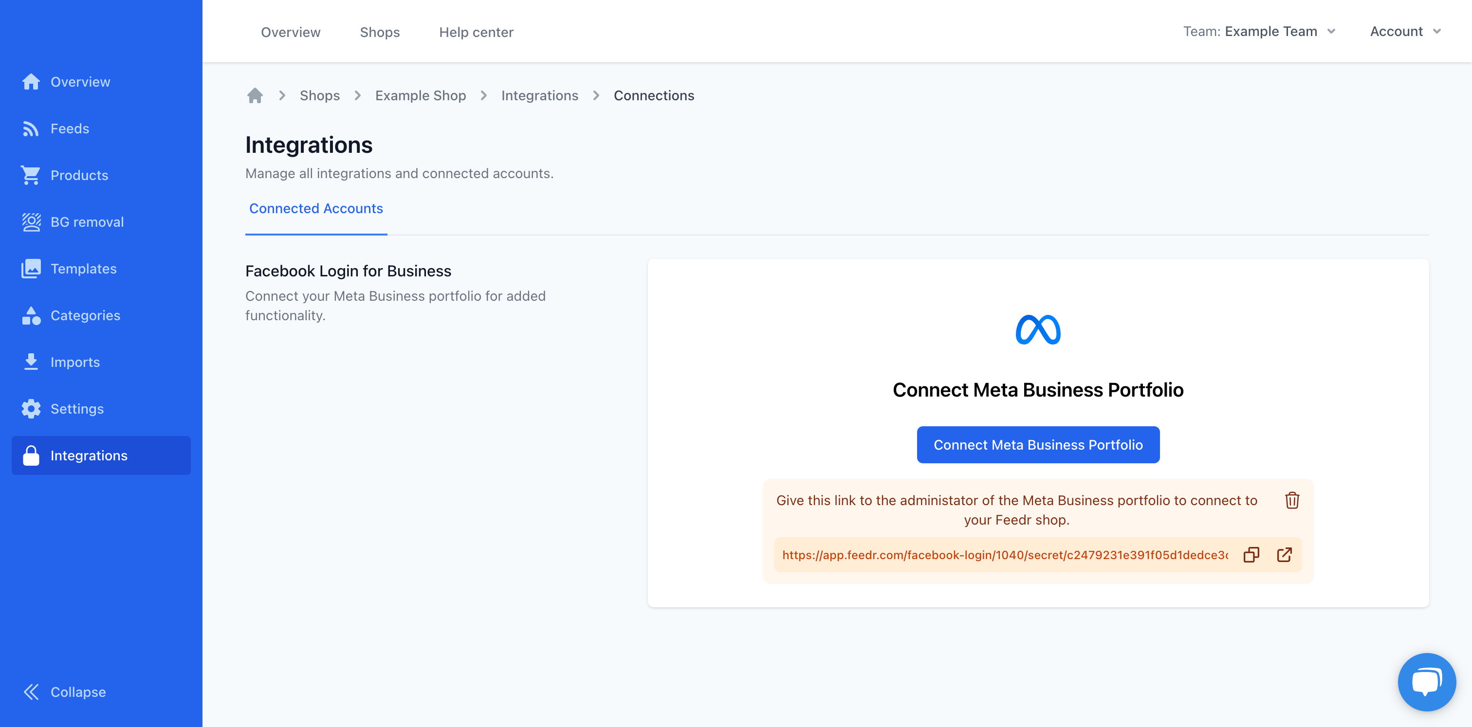Open Settings in the sidebar menu

pyautogui.click(x=101, y=409)
